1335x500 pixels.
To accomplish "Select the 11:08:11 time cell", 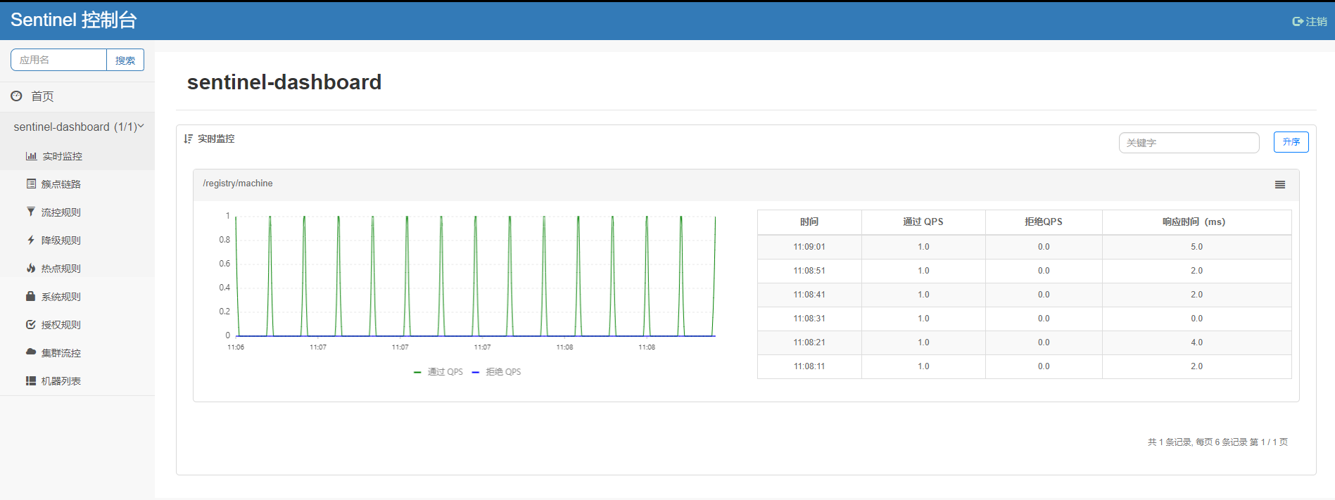I will pos(809,366).
